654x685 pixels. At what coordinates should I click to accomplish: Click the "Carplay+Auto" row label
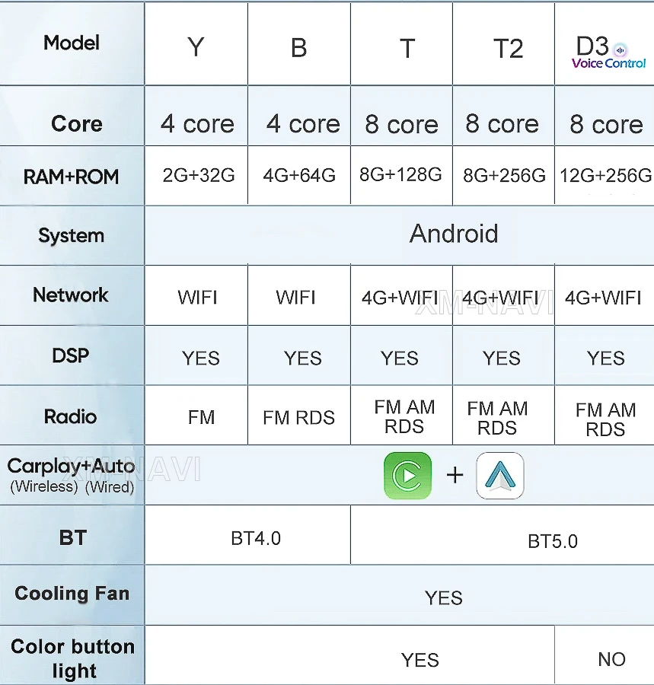pyautogui.click(x=71, y=466)
